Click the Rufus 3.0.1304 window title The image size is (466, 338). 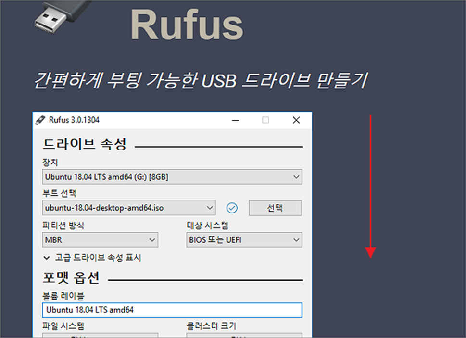[74, 120]
